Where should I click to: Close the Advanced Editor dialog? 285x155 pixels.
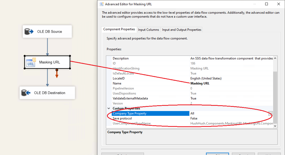[279, 4]
